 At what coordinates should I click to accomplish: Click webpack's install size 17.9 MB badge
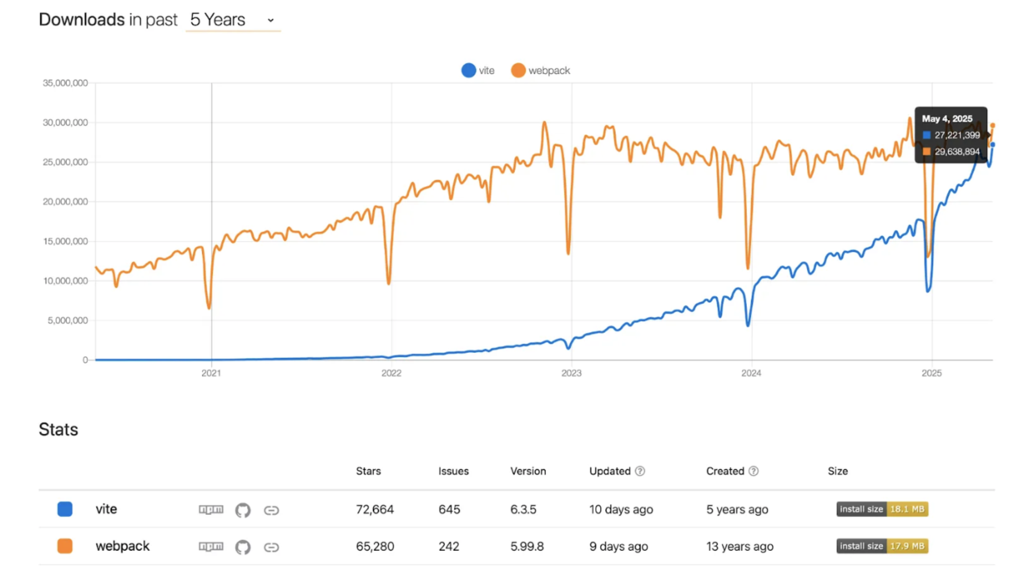point(882,546)
